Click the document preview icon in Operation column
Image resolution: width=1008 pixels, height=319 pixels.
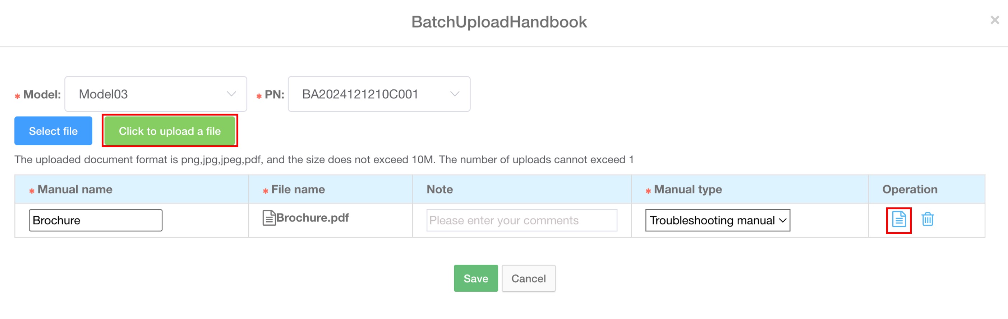(x=898, y=220)
